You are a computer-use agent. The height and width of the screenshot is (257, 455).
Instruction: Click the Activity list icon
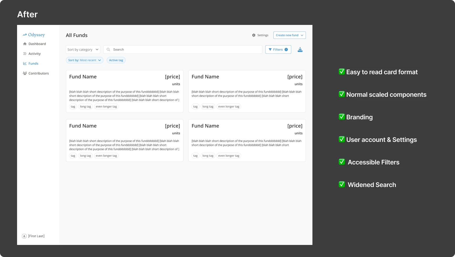(x=25, y=54)
